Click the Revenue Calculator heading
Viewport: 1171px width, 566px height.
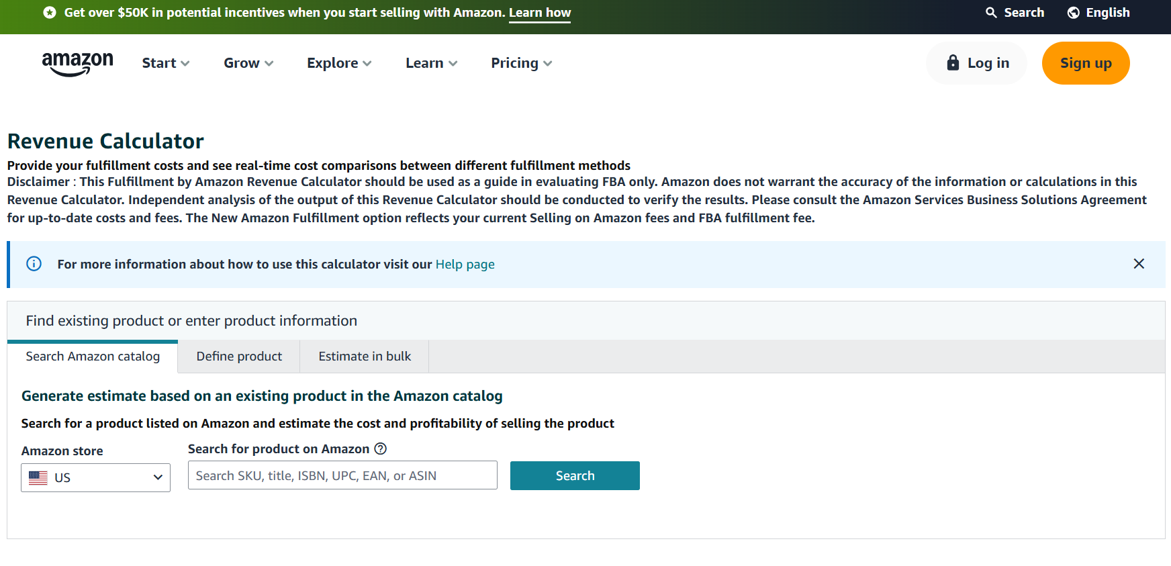[105, 141]
